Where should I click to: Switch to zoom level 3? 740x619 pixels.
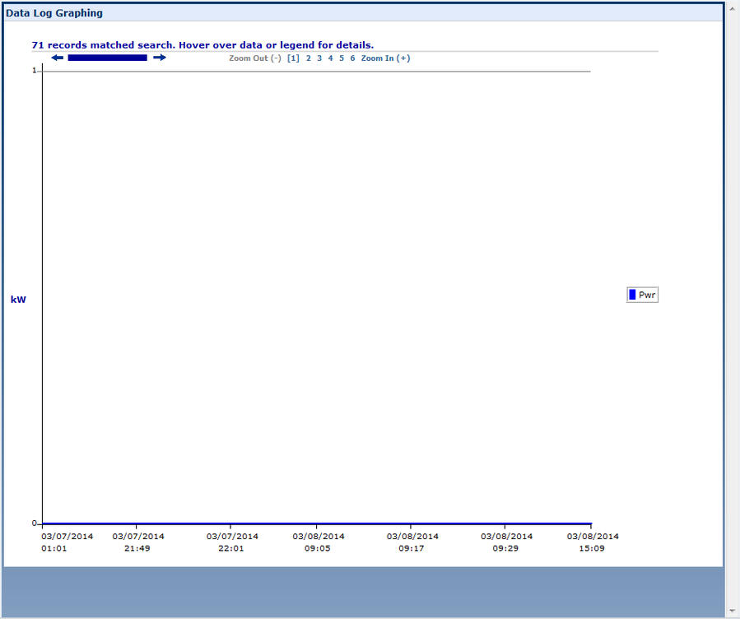(319, 58)
